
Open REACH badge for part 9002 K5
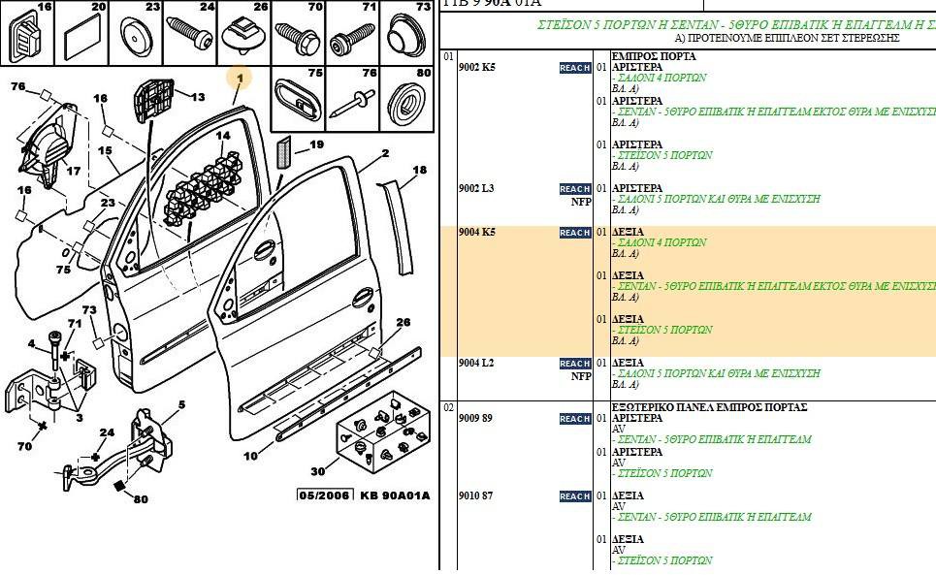click(x=575, y=68)
